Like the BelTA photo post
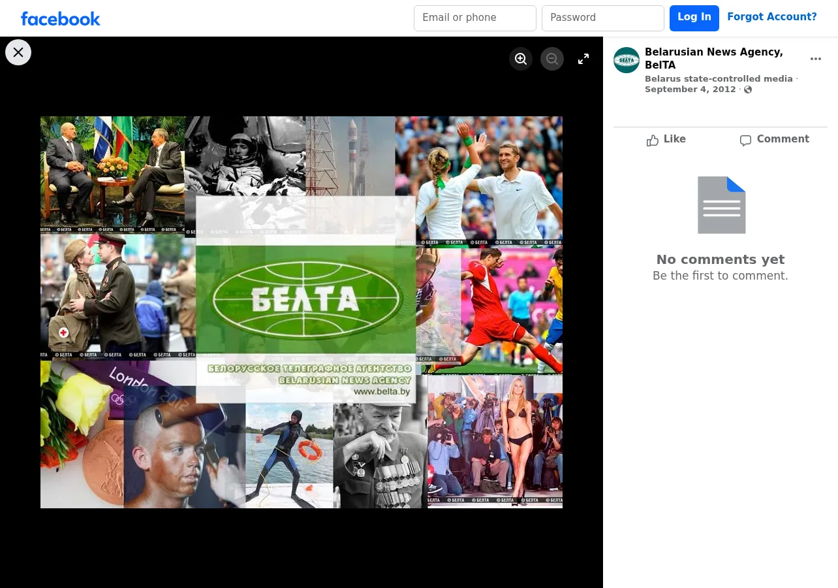This screenshot has height=588, width=838. point(666,140)
